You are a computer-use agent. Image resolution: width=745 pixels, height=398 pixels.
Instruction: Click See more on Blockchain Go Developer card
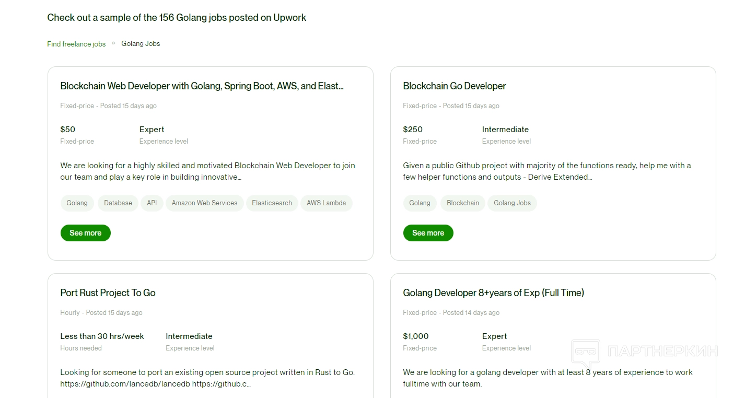[428, 233]
